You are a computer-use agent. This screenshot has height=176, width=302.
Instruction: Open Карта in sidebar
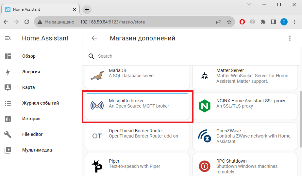[x=28, y=87]
